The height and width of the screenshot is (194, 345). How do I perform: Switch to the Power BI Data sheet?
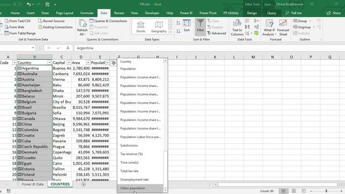click(x=32, y=184)
